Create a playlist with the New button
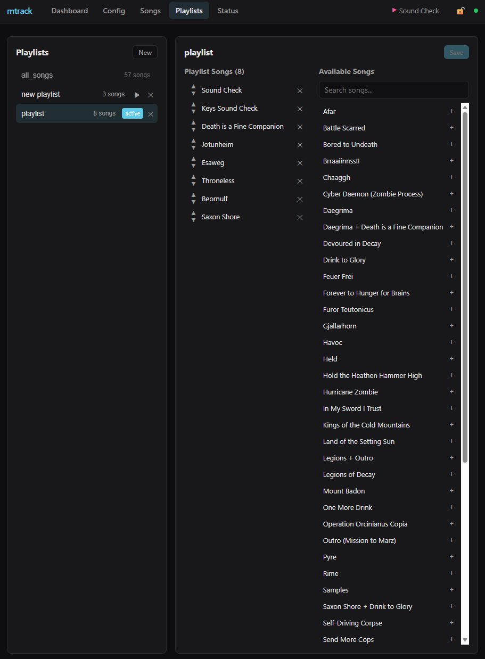Viewport: 485px width, 659px height. (x=145, y=52)
